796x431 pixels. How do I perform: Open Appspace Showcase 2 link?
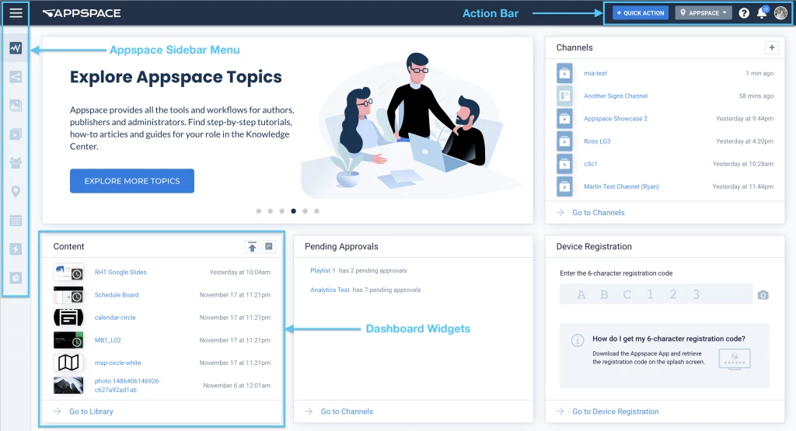(616, 119)
